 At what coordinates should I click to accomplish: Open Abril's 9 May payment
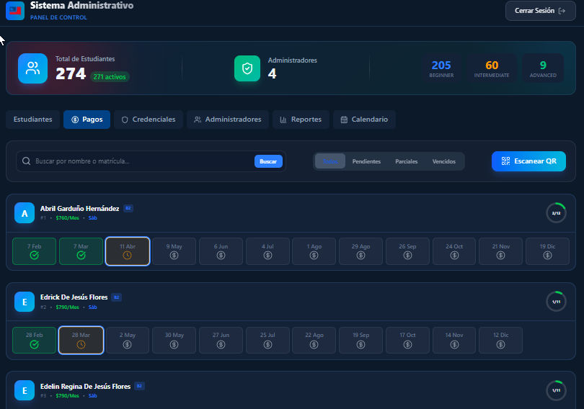(x=174, y=251)
